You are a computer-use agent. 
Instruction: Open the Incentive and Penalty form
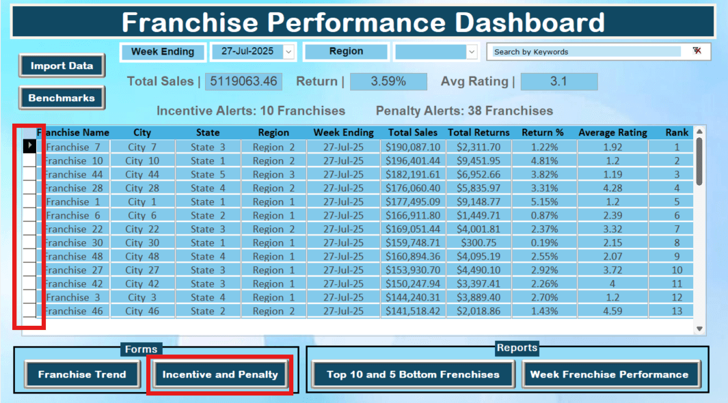click(219, 374)
